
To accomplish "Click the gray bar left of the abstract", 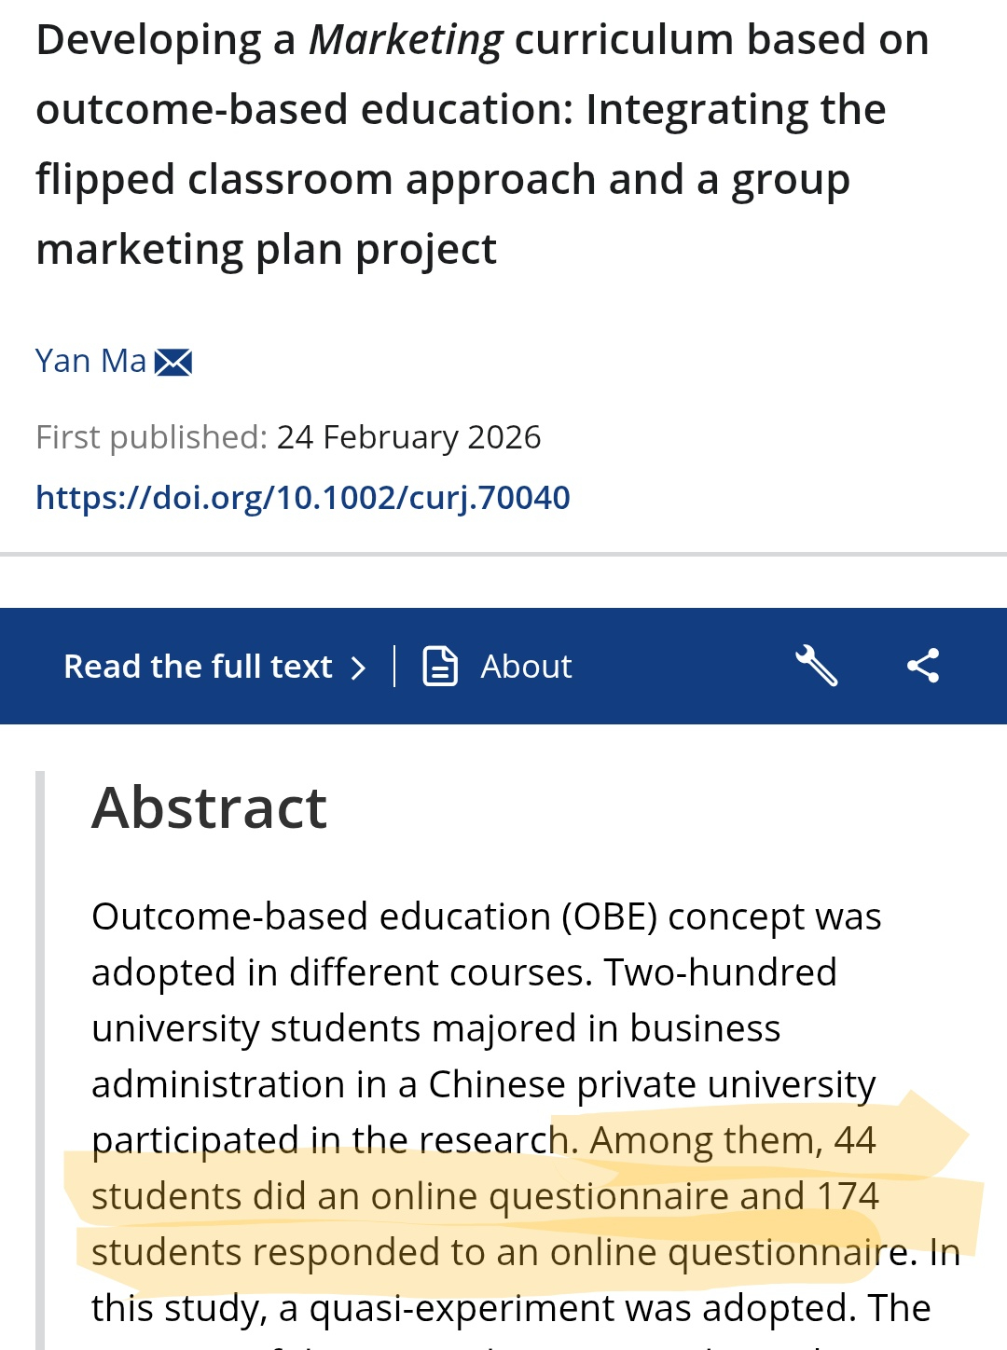I will pyautogui.click(x=40, y=1054).
